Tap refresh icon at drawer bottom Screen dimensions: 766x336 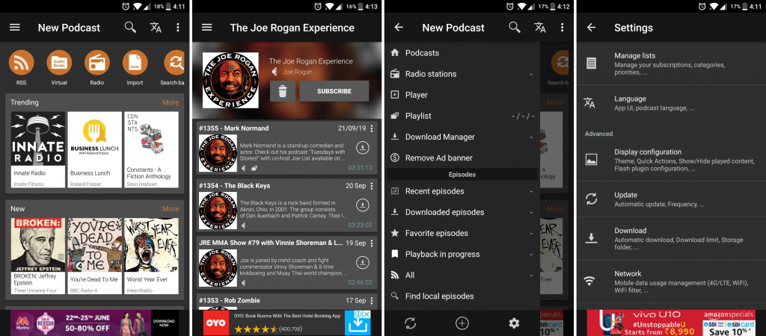411,323
